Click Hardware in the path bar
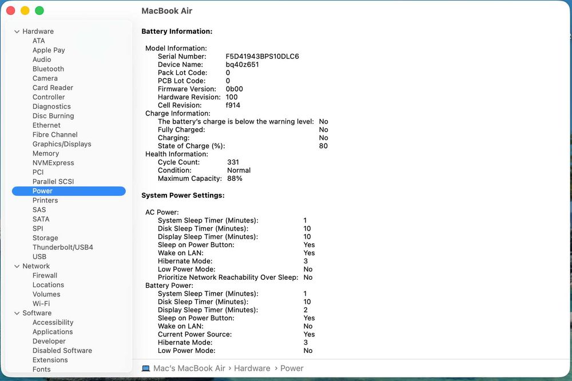This screenshot has height=381, width=572. [x=252, y=368]
